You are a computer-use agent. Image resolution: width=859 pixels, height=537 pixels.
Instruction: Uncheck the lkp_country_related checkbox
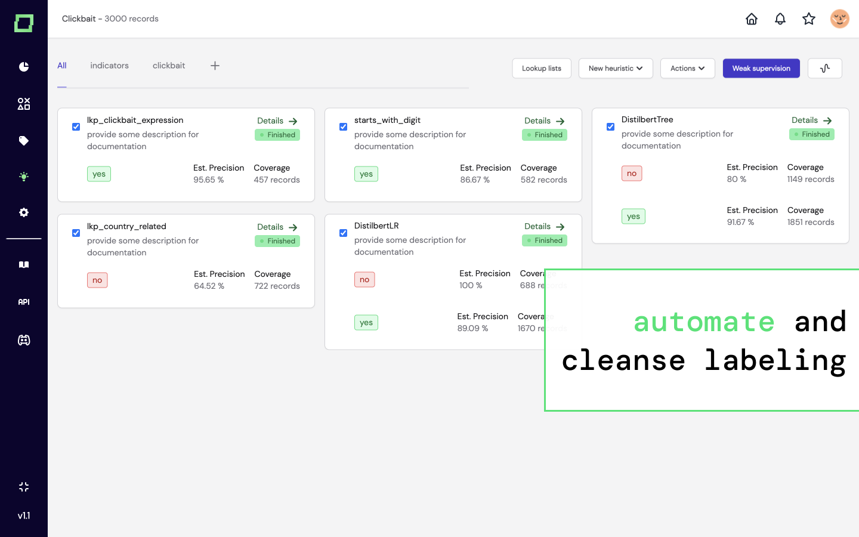[76, 233]
